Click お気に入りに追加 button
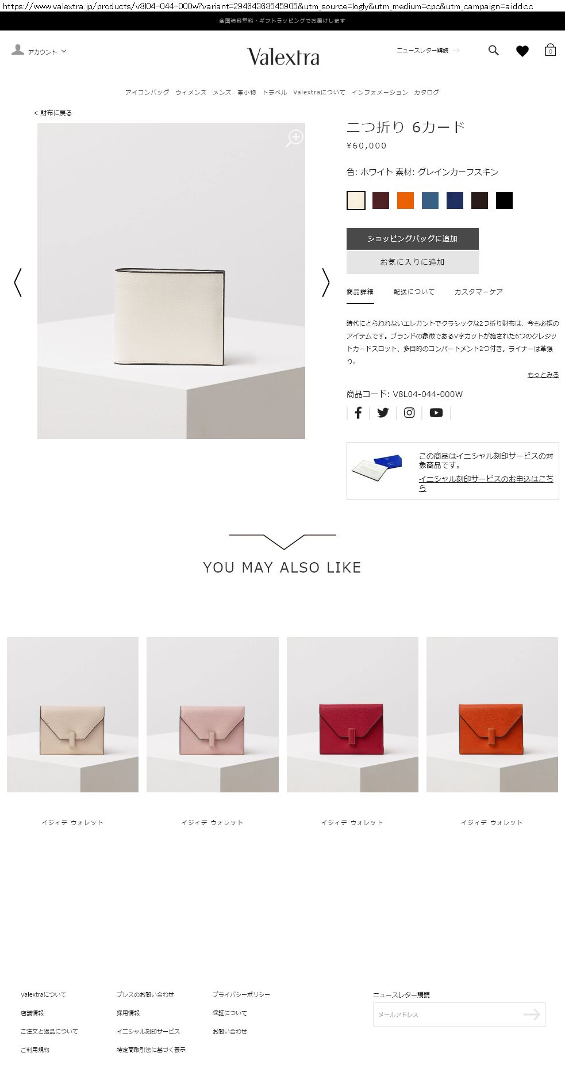The width and height of the screenshot is (565, 1068). click(412, 262)
